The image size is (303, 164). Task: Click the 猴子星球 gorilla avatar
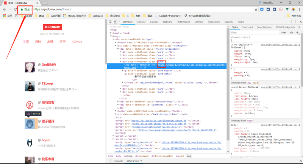tap(30, 124)
